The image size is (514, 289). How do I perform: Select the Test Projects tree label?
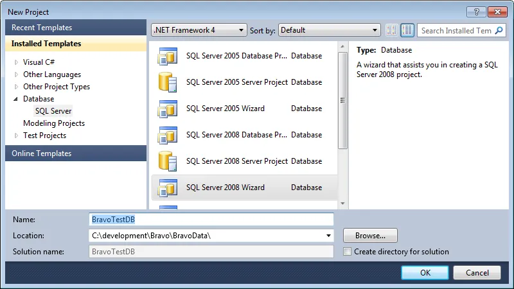tap(44, 136)
